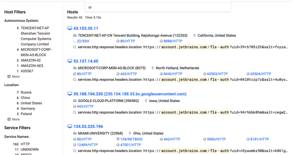Filter hosts by Germany location
This screenshot has height=155, width=307.
click(x=28, y=108)
